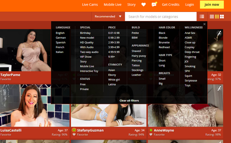Screen dimensions: 231x143
Task: Close the filter panel with X
Action: tap(205, 24)
